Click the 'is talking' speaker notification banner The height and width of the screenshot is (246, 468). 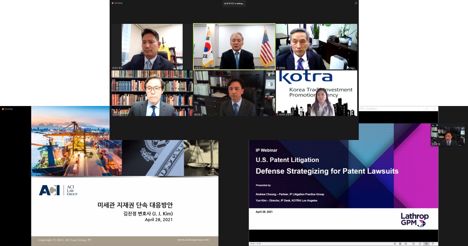click(234, 3)
